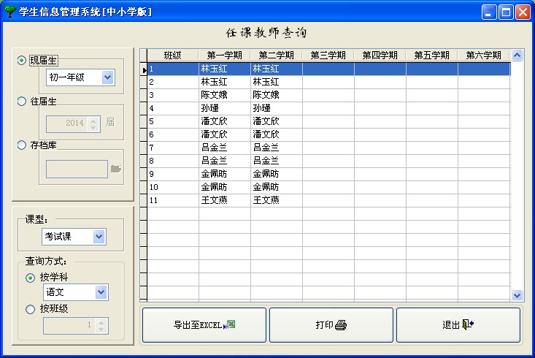Click the row pointer arrow beside row 1
Viewport: 535px width, 358px height.
(144, 69)
